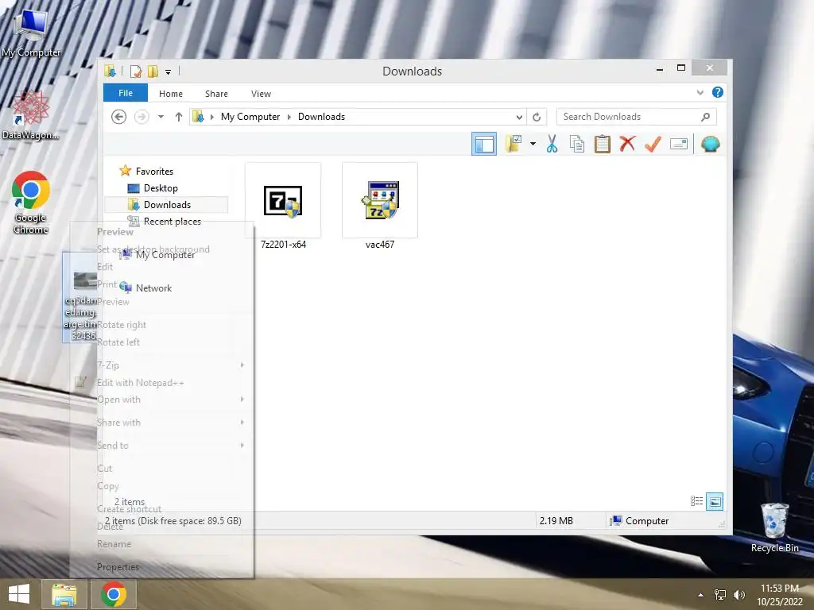Open the File ribbon tab
The image size is (814, 610).
(126, 93)
